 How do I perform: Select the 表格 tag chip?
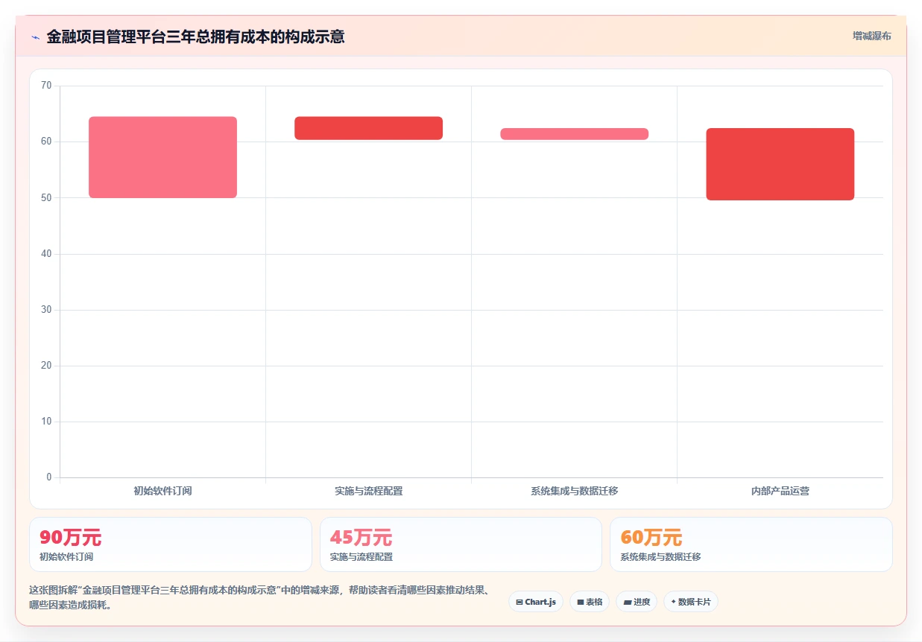point(590,602)
